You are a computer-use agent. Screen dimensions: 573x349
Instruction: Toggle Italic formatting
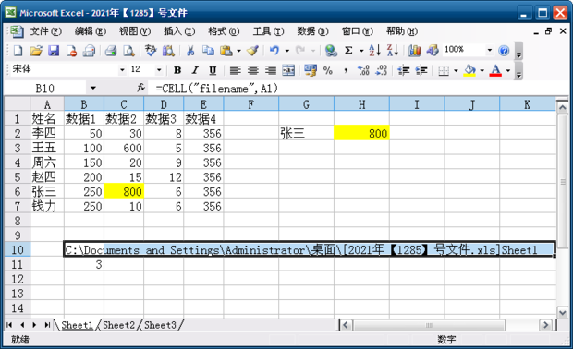click(x=195, y=70)
